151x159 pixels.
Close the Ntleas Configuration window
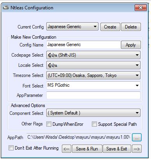(140, 8)
